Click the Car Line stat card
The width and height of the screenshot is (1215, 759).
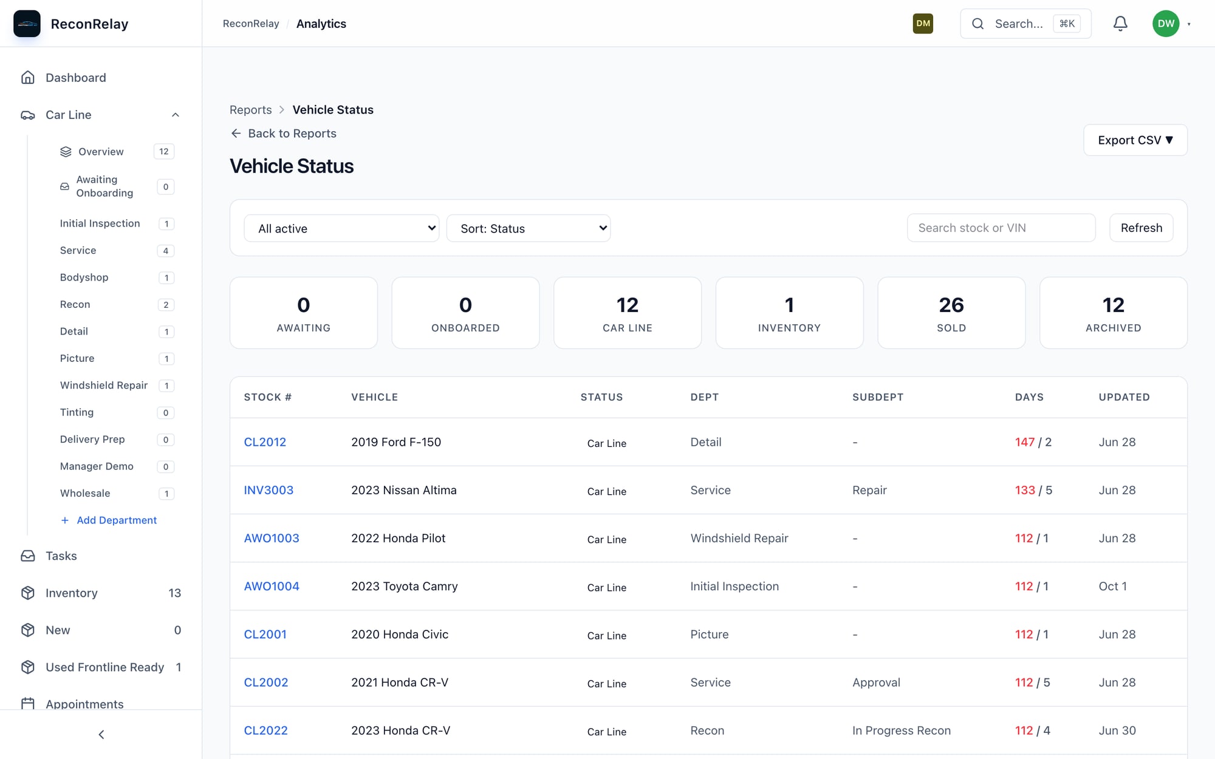coord(628,313)
